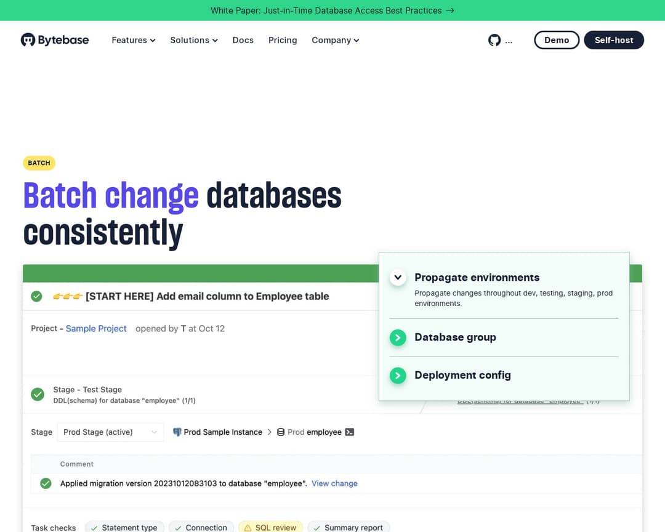This screenshot has width=665, height=532.
Task: Click the database icon before Prod employee
Action: 281,432
